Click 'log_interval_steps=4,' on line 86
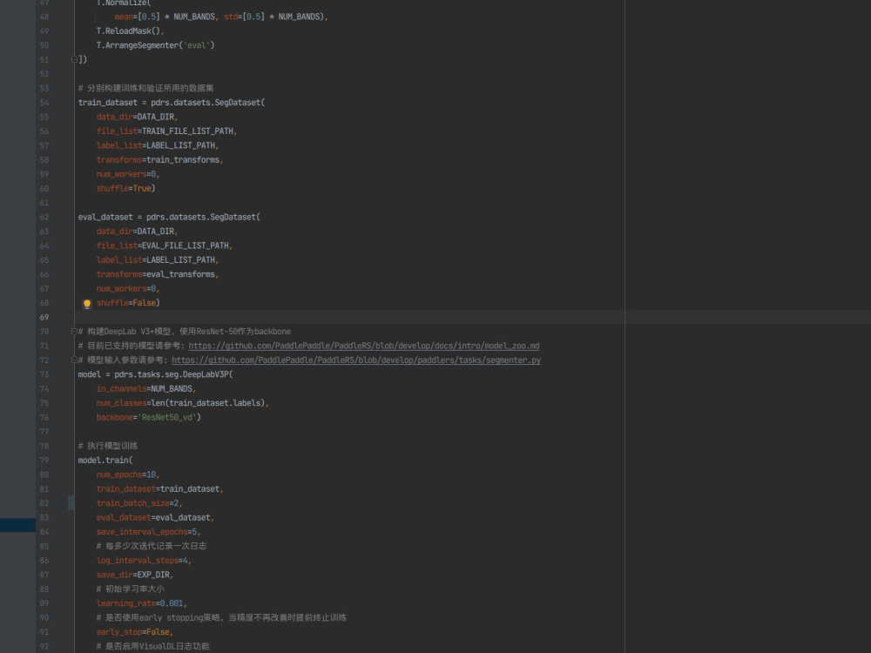 144,560
